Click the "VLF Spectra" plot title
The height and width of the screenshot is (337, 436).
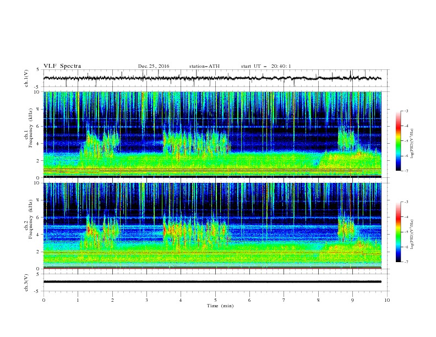(62, 66)
